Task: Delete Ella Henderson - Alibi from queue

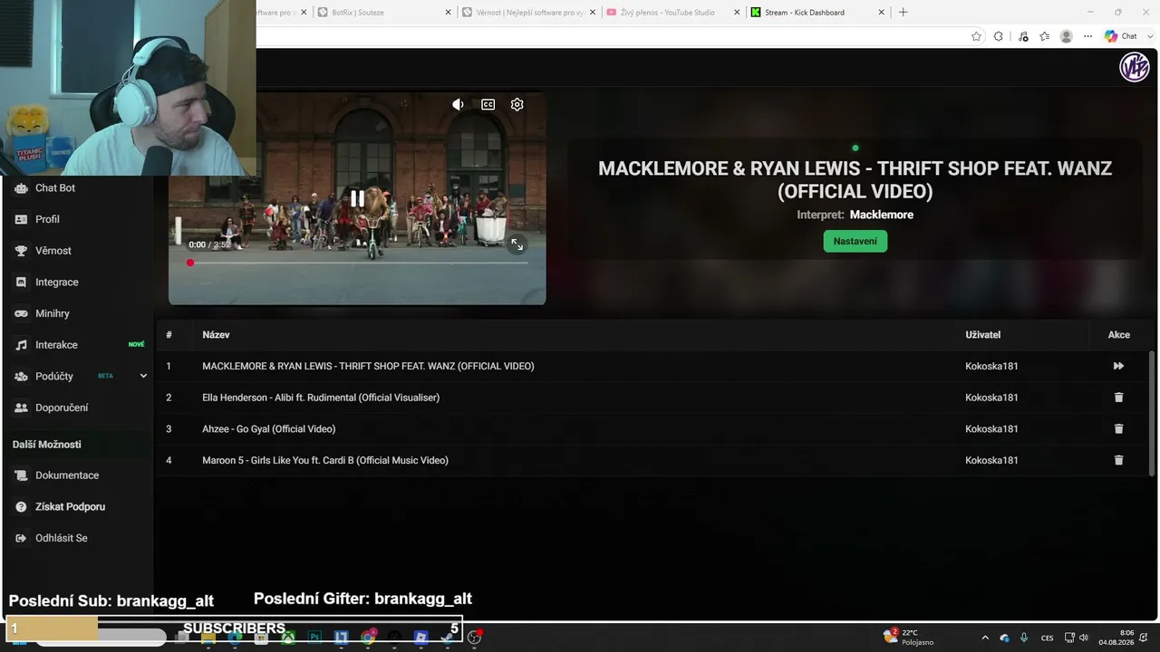Action: tap(1118, 398)
